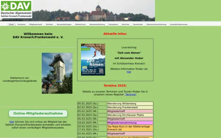Click the date cell '19.03.2025 (Mi.)'

pos(92,123)
